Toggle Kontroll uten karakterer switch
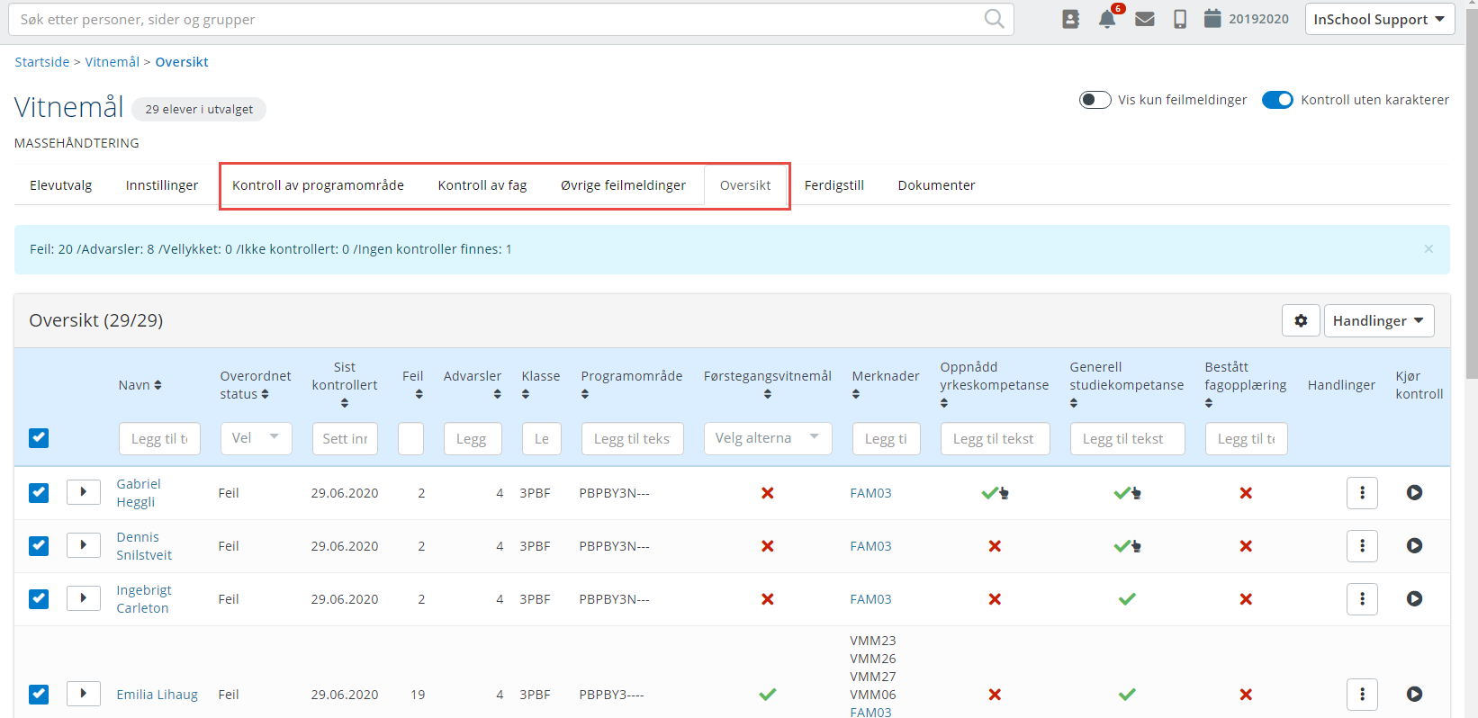Screen dimensions: 1478x718 [1277, 100]
